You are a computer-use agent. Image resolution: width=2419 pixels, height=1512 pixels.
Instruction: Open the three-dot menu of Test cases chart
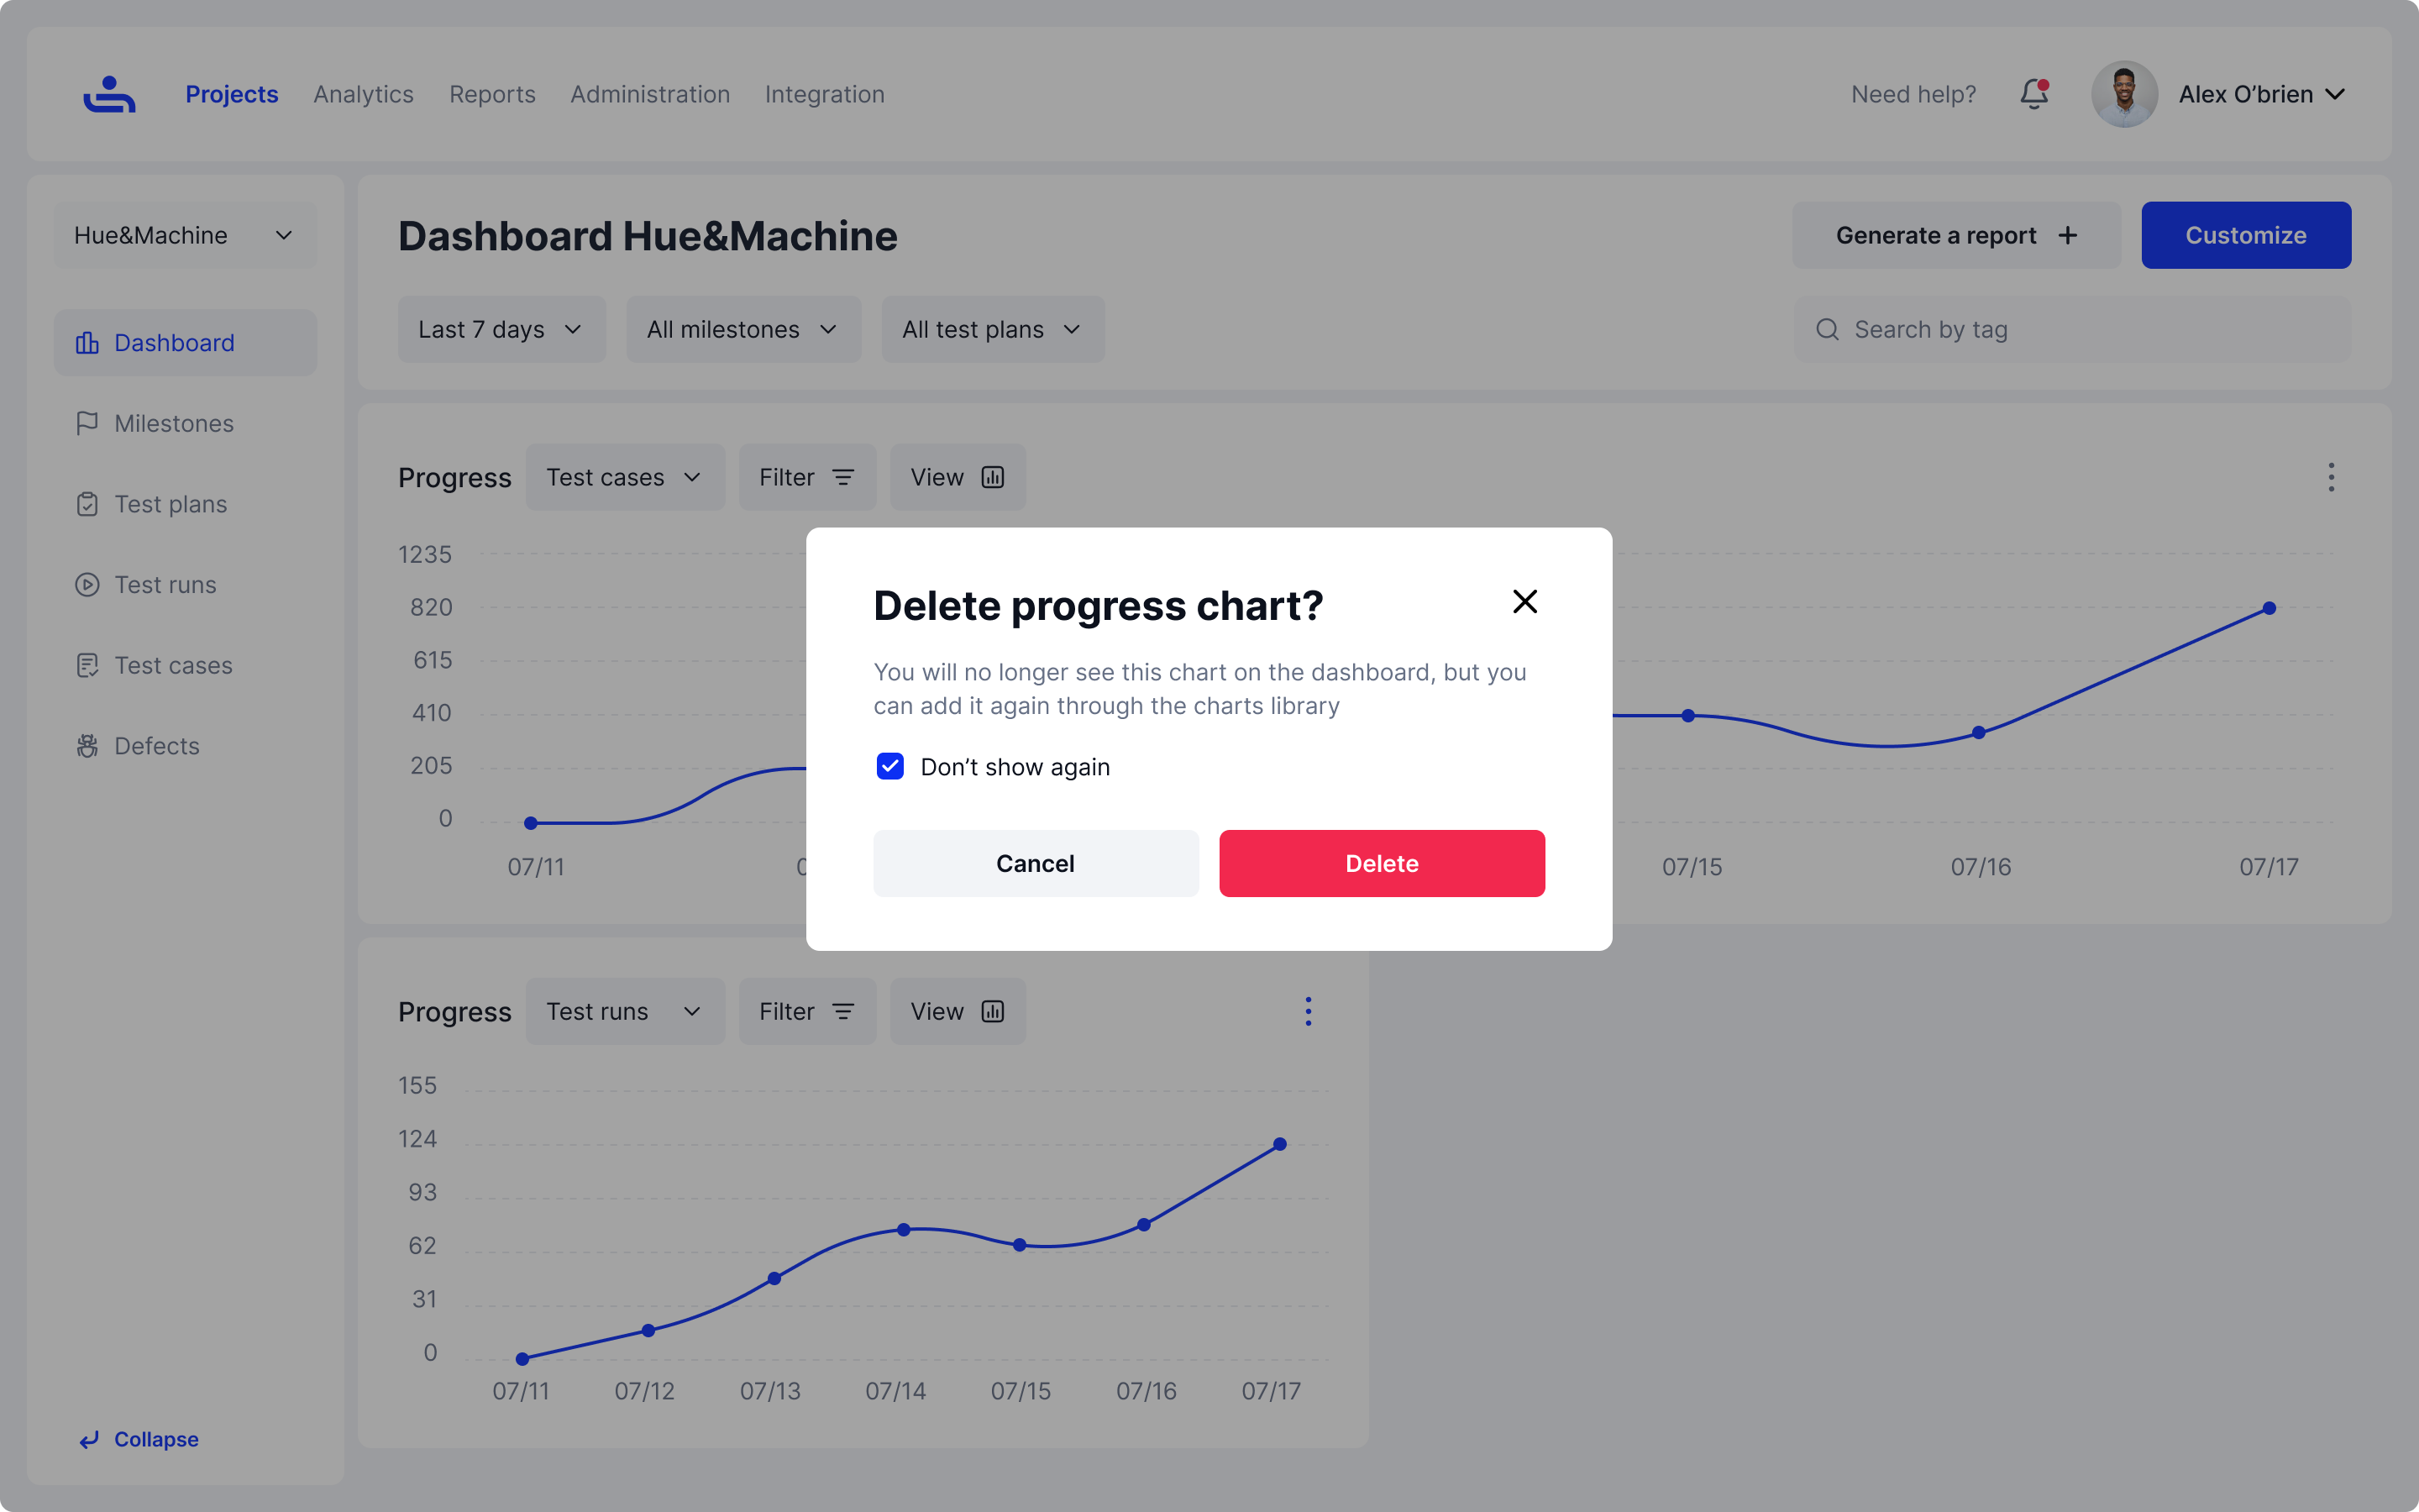pyautogui.click(x=2331, y=477)
